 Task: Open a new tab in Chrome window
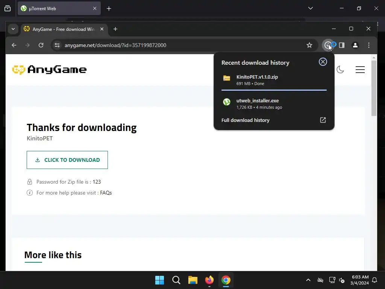coord(115,29)
